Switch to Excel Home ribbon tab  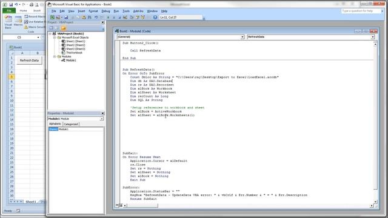click(23, 11)
